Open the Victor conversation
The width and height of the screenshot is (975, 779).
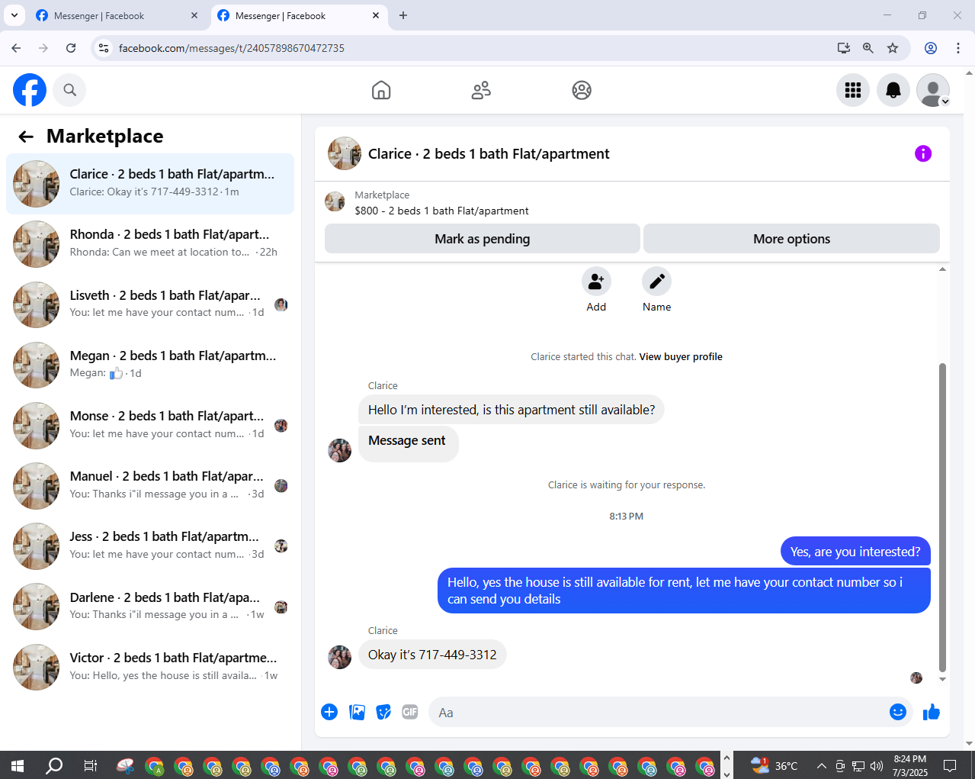click(x=150, y=667)
